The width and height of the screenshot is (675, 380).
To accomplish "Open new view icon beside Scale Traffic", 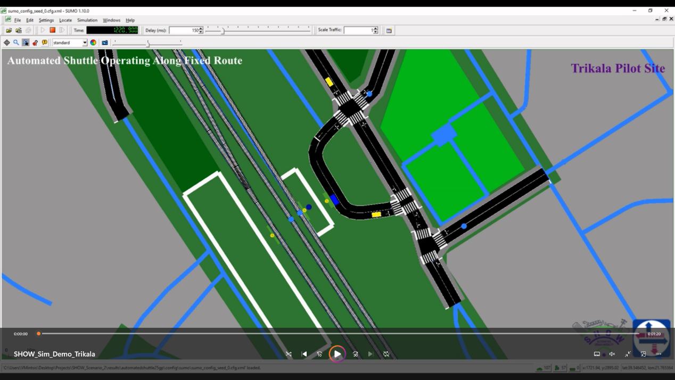I will click(x=389, y=30).
